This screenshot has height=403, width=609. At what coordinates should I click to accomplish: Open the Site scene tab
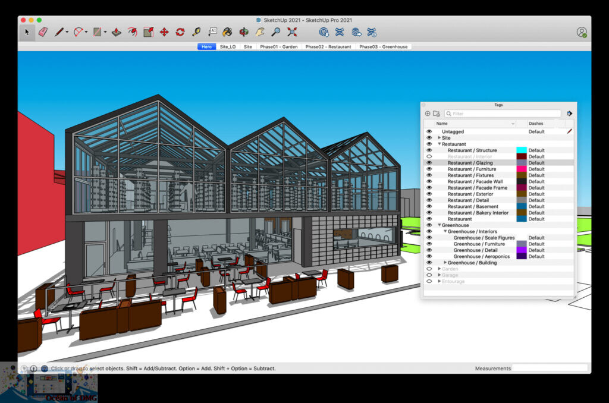tap(248, 46)
